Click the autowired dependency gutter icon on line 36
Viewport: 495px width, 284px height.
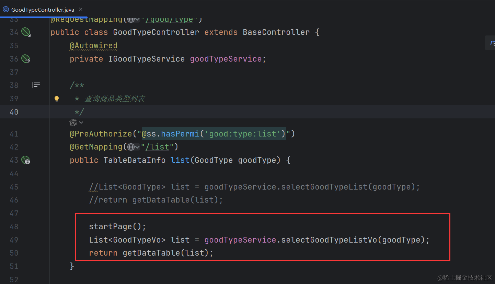26,59
